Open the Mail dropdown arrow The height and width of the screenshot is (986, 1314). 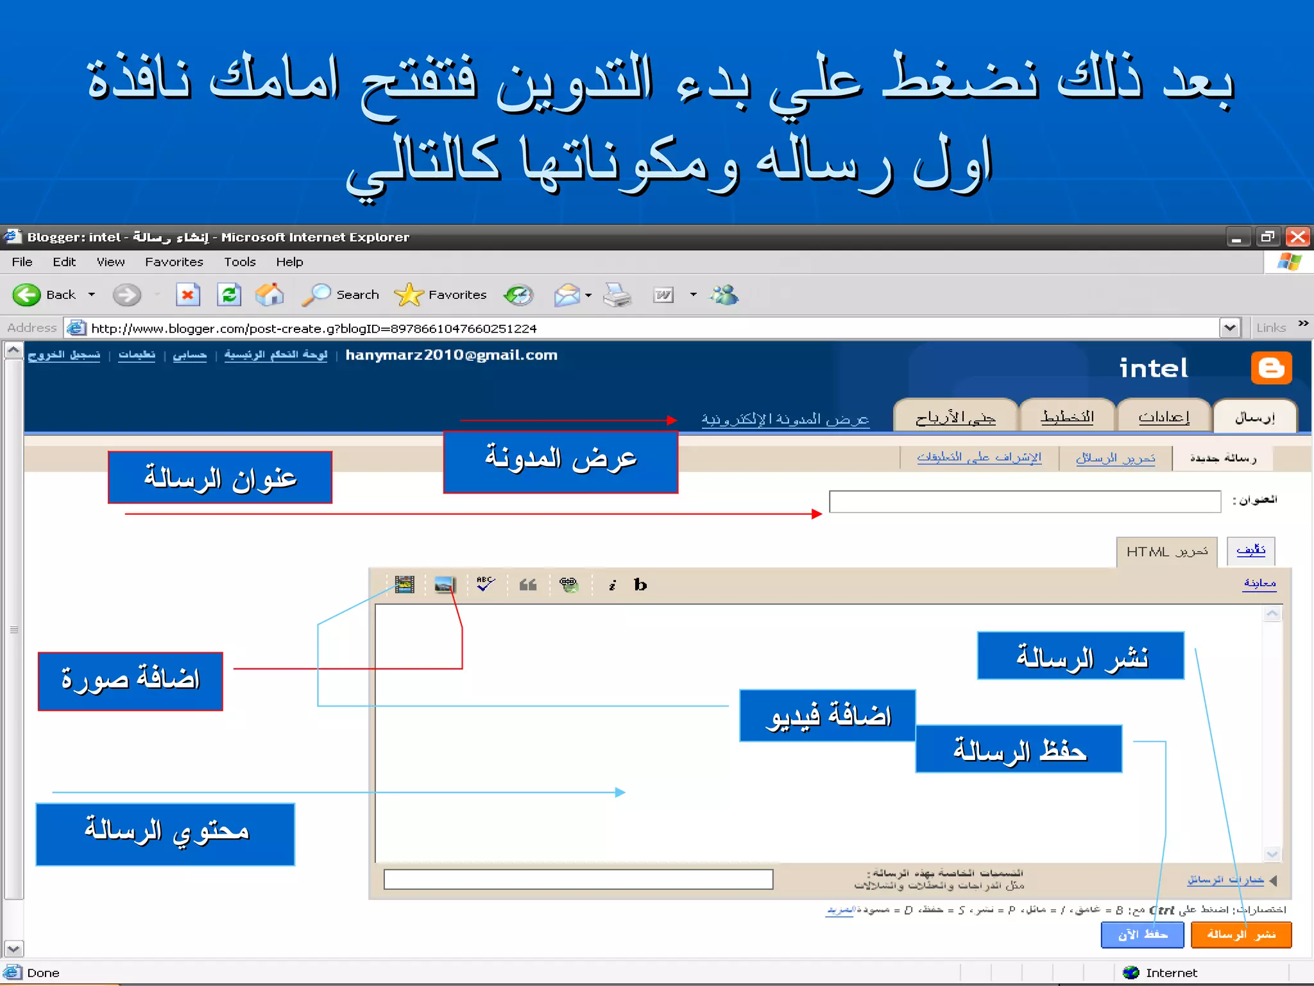pos(588,295)
